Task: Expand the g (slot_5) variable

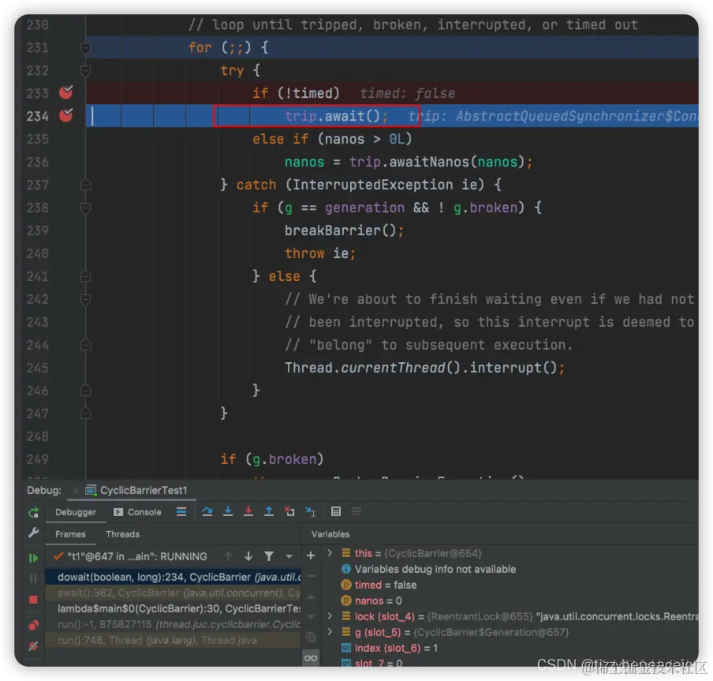Action: (330, 632)
